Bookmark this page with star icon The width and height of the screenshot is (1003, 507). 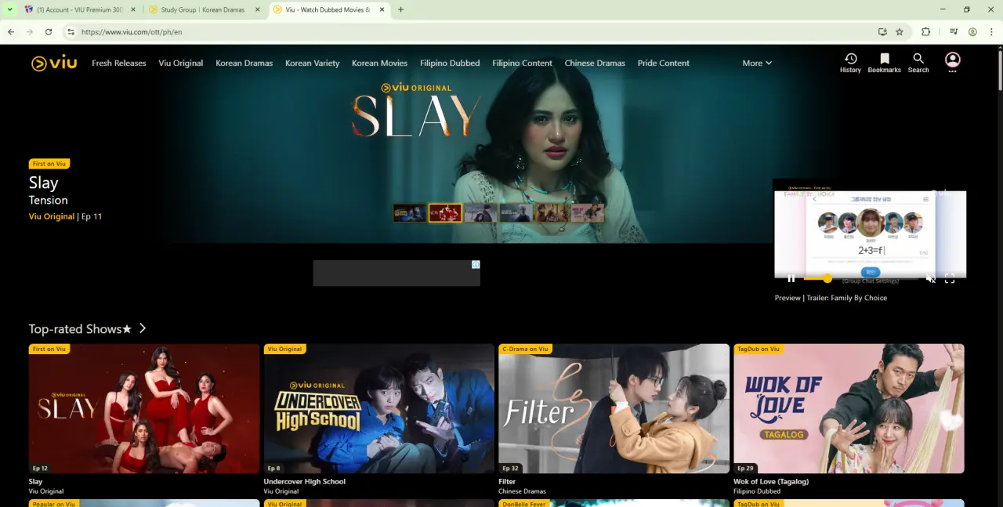[x=900, y=32]
